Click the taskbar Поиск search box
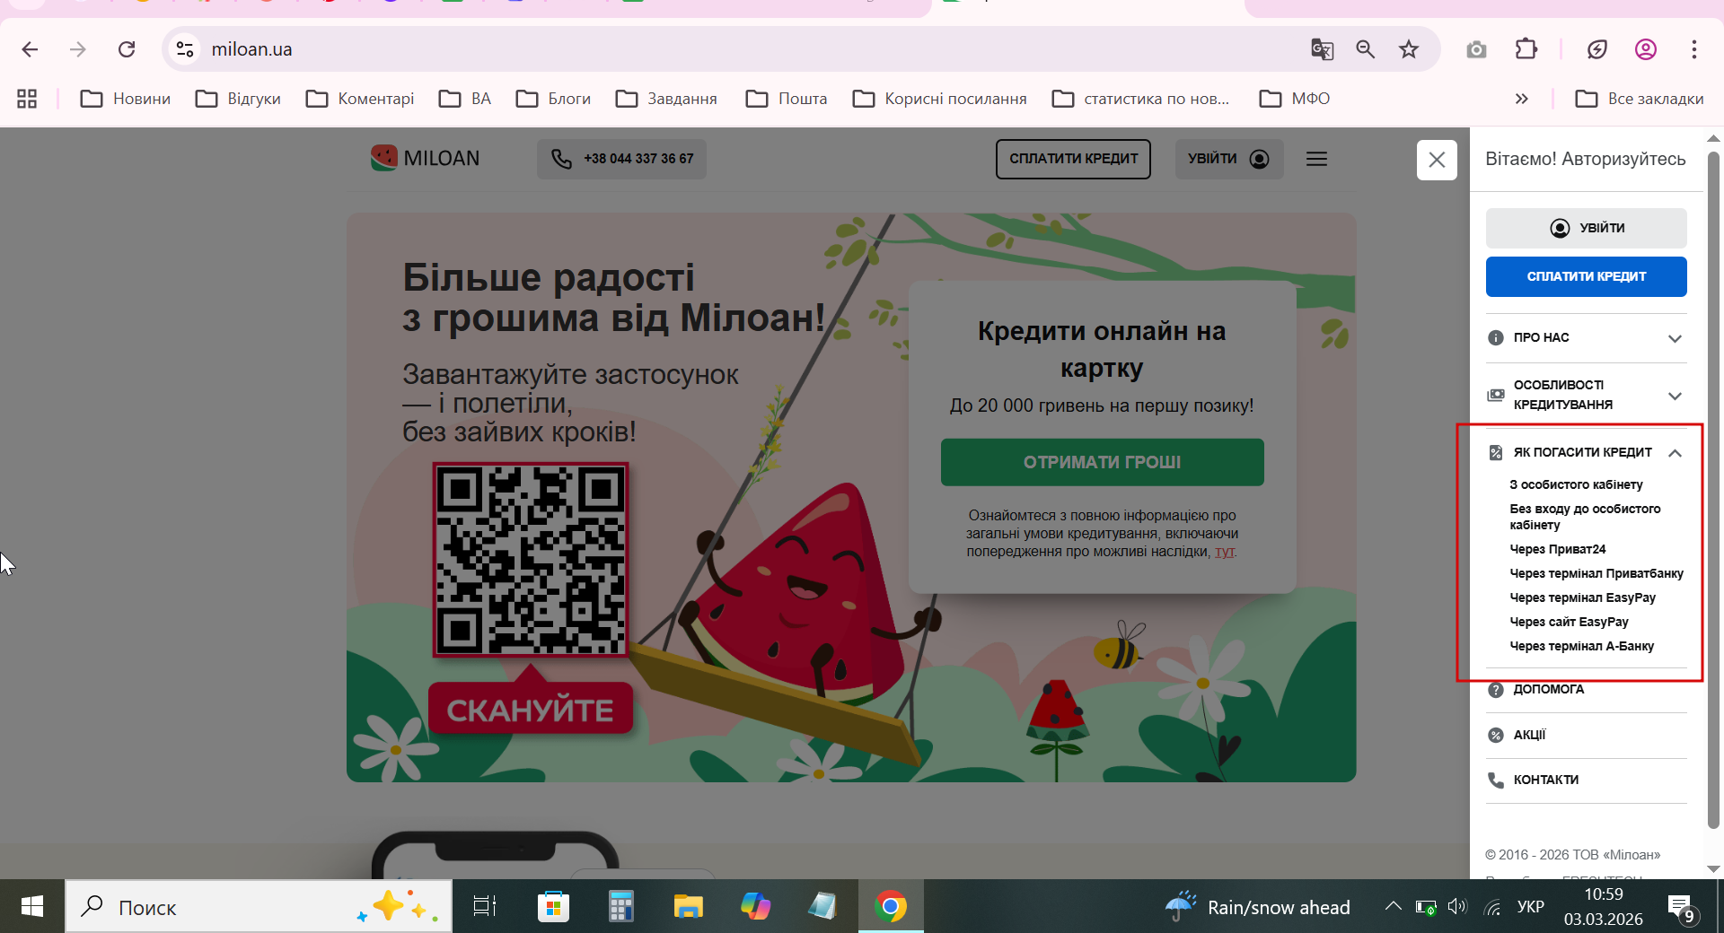 pos(259,907)
